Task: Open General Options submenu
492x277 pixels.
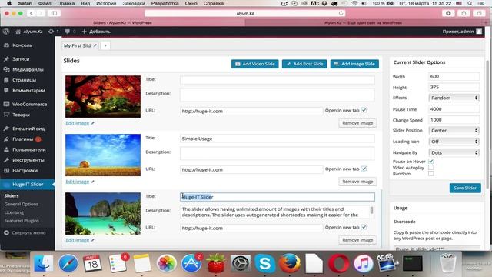Action: (22, 204)
